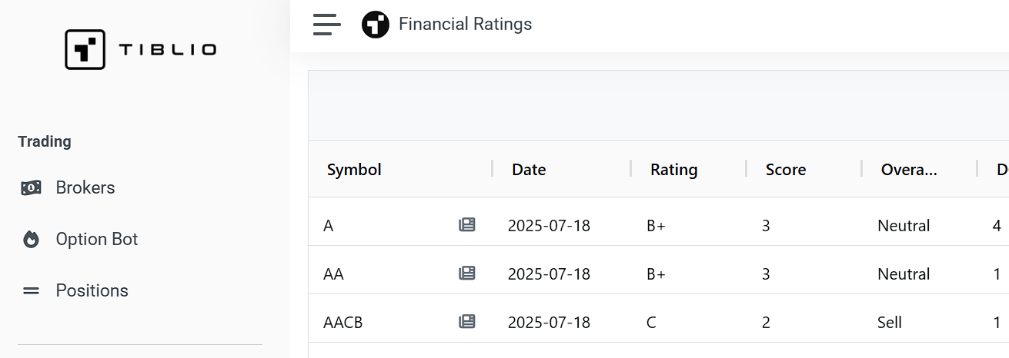Open Option Bot in sidebar

(97, 239)
